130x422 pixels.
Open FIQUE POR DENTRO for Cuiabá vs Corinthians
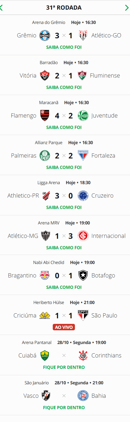point(64,367)
